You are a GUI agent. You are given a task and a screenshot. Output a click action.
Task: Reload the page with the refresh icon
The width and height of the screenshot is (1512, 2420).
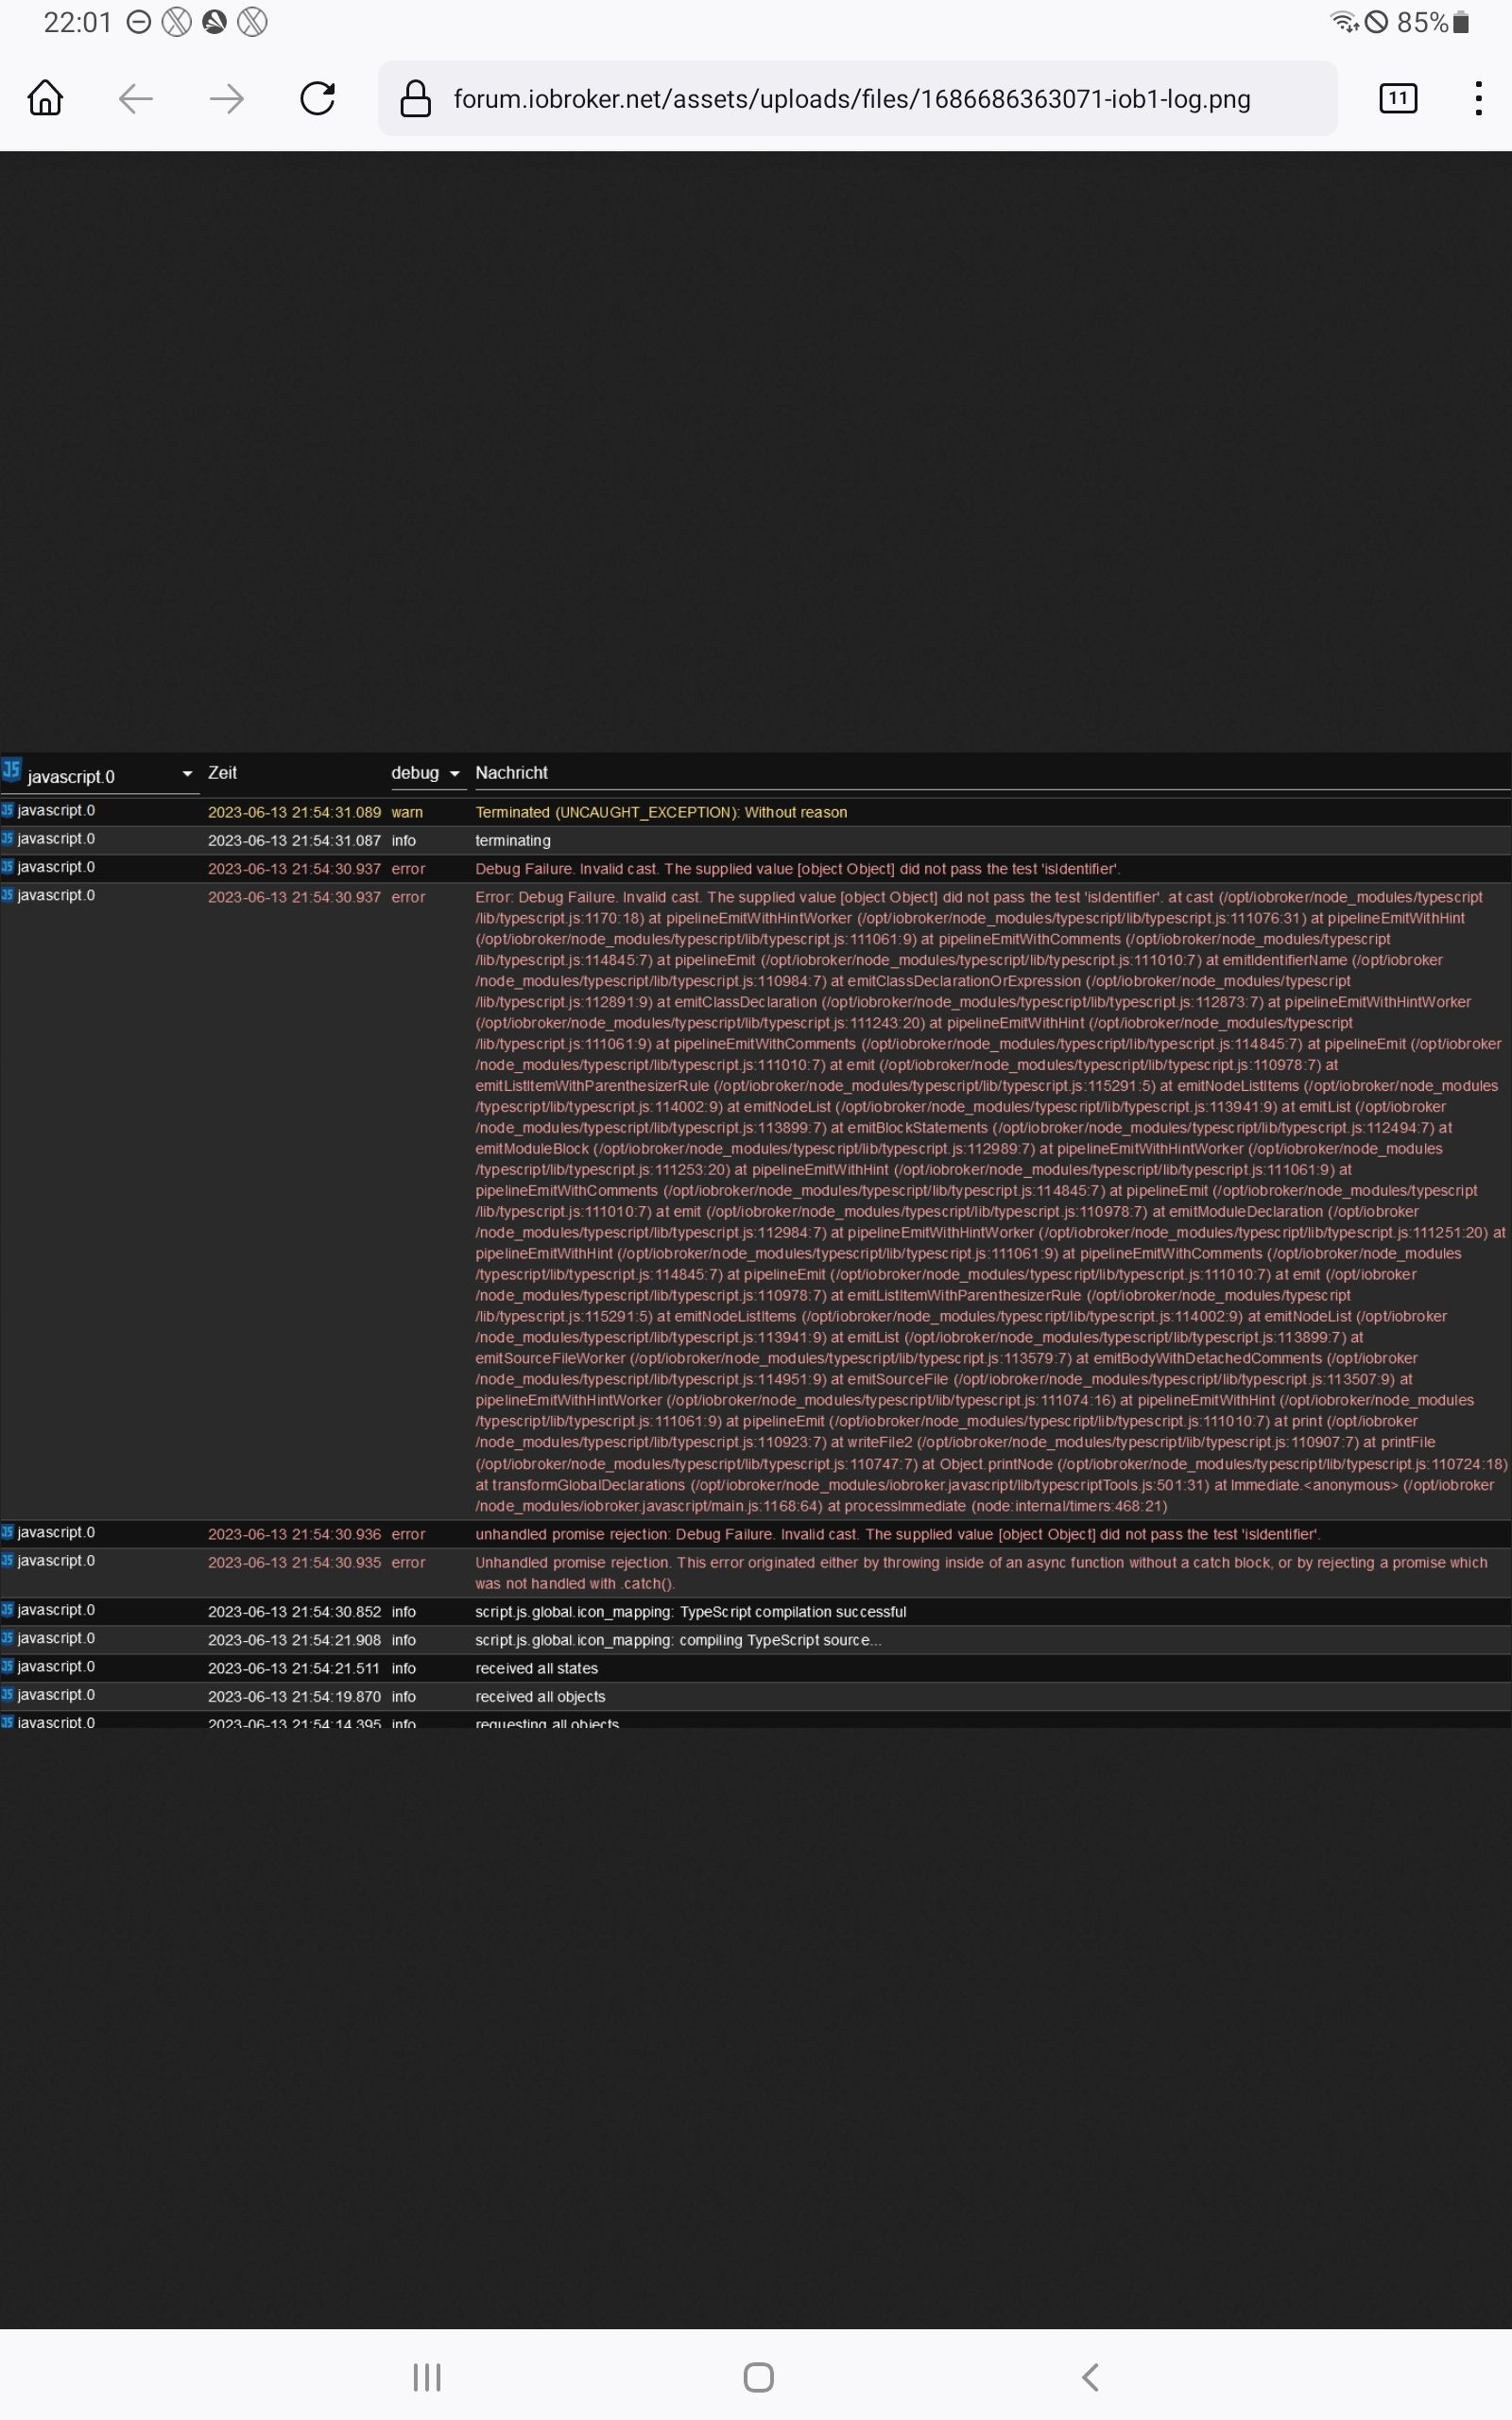318,98
